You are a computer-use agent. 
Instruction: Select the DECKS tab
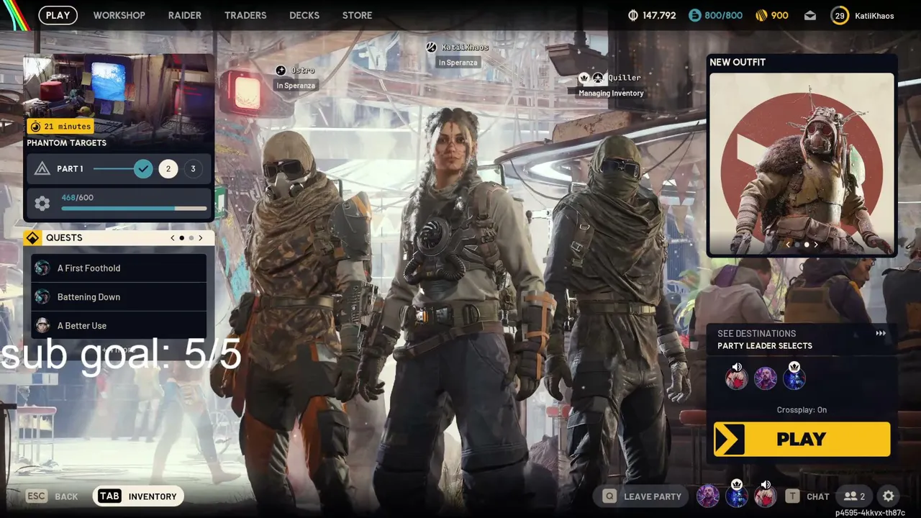[304, 15]
